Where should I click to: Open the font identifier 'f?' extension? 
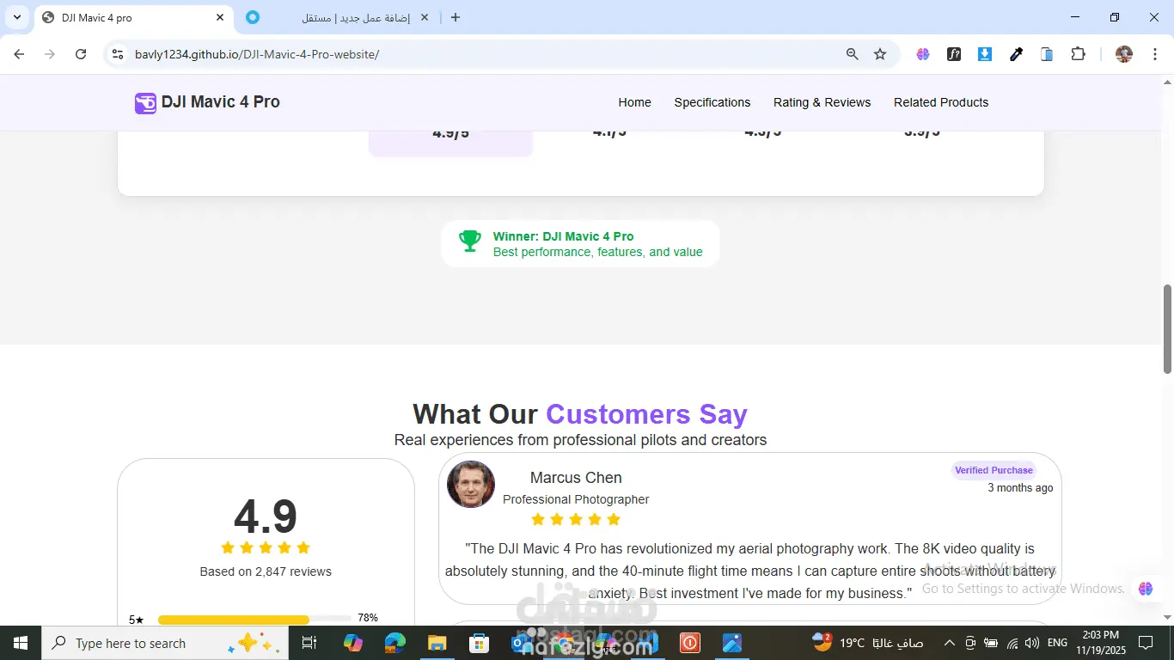[x=954, y=54]
